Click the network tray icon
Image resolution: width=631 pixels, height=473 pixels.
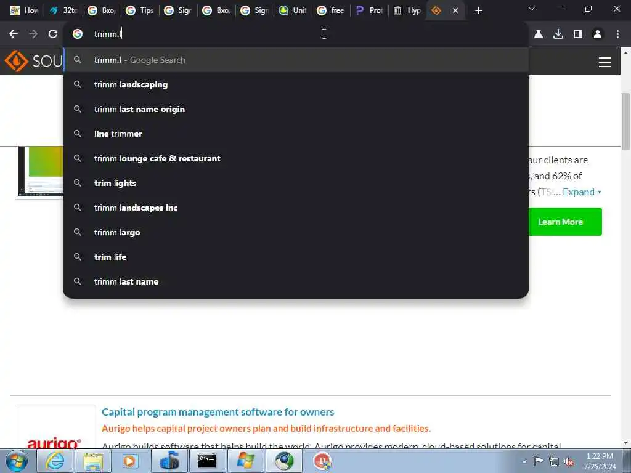pyautogui.click(x=554, y=461)
